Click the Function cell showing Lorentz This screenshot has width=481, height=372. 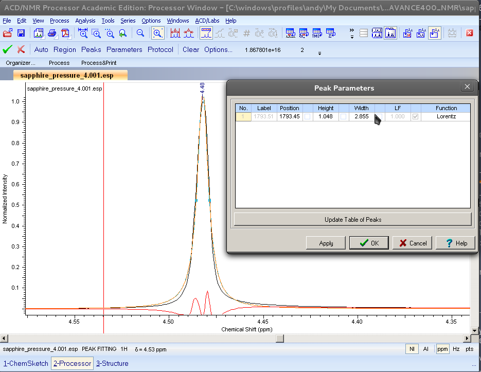point(446,117)
